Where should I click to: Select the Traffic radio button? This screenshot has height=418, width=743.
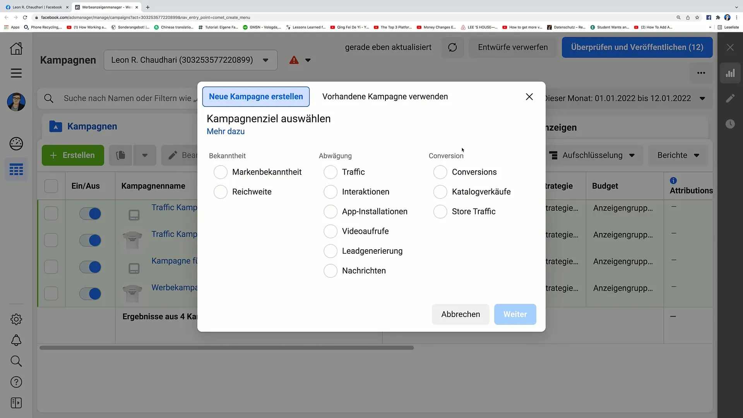coord(330,172)
